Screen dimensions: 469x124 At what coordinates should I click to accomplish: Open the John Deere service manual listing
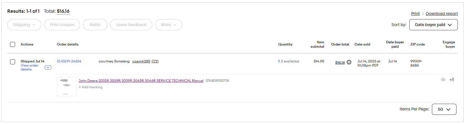pyautogui.click(x=141, y=81)
